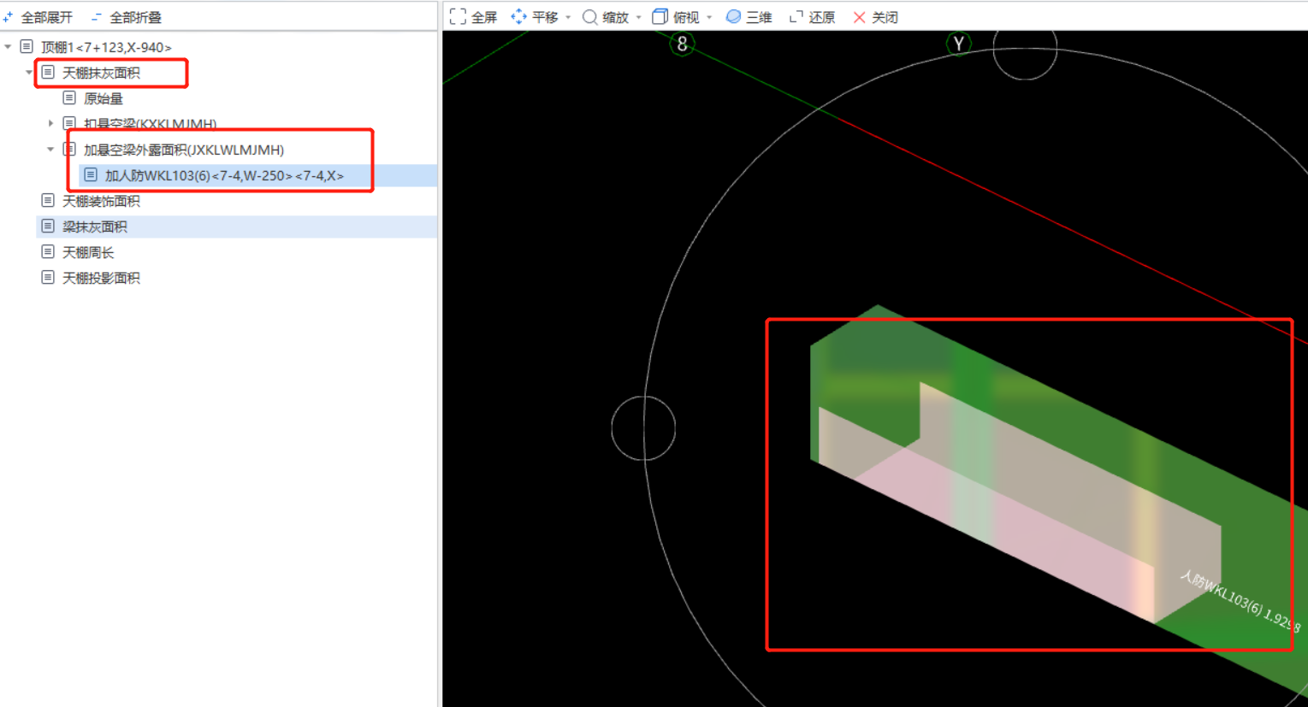
Task: Click the 全部折叠 collapse-all icon
Action: click(x=96, y=17)
